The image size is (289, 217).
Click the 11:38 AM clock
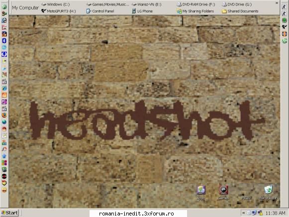pos(276,213)
